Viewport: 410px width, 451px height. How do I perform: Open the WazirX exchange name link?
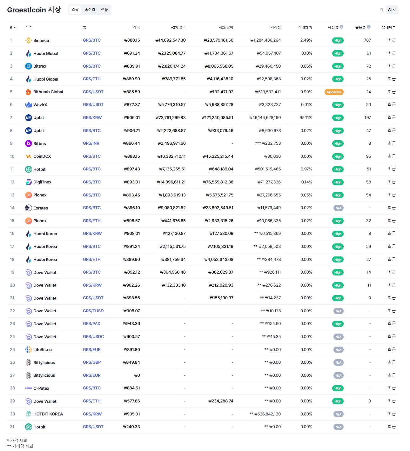pos(40,105)
